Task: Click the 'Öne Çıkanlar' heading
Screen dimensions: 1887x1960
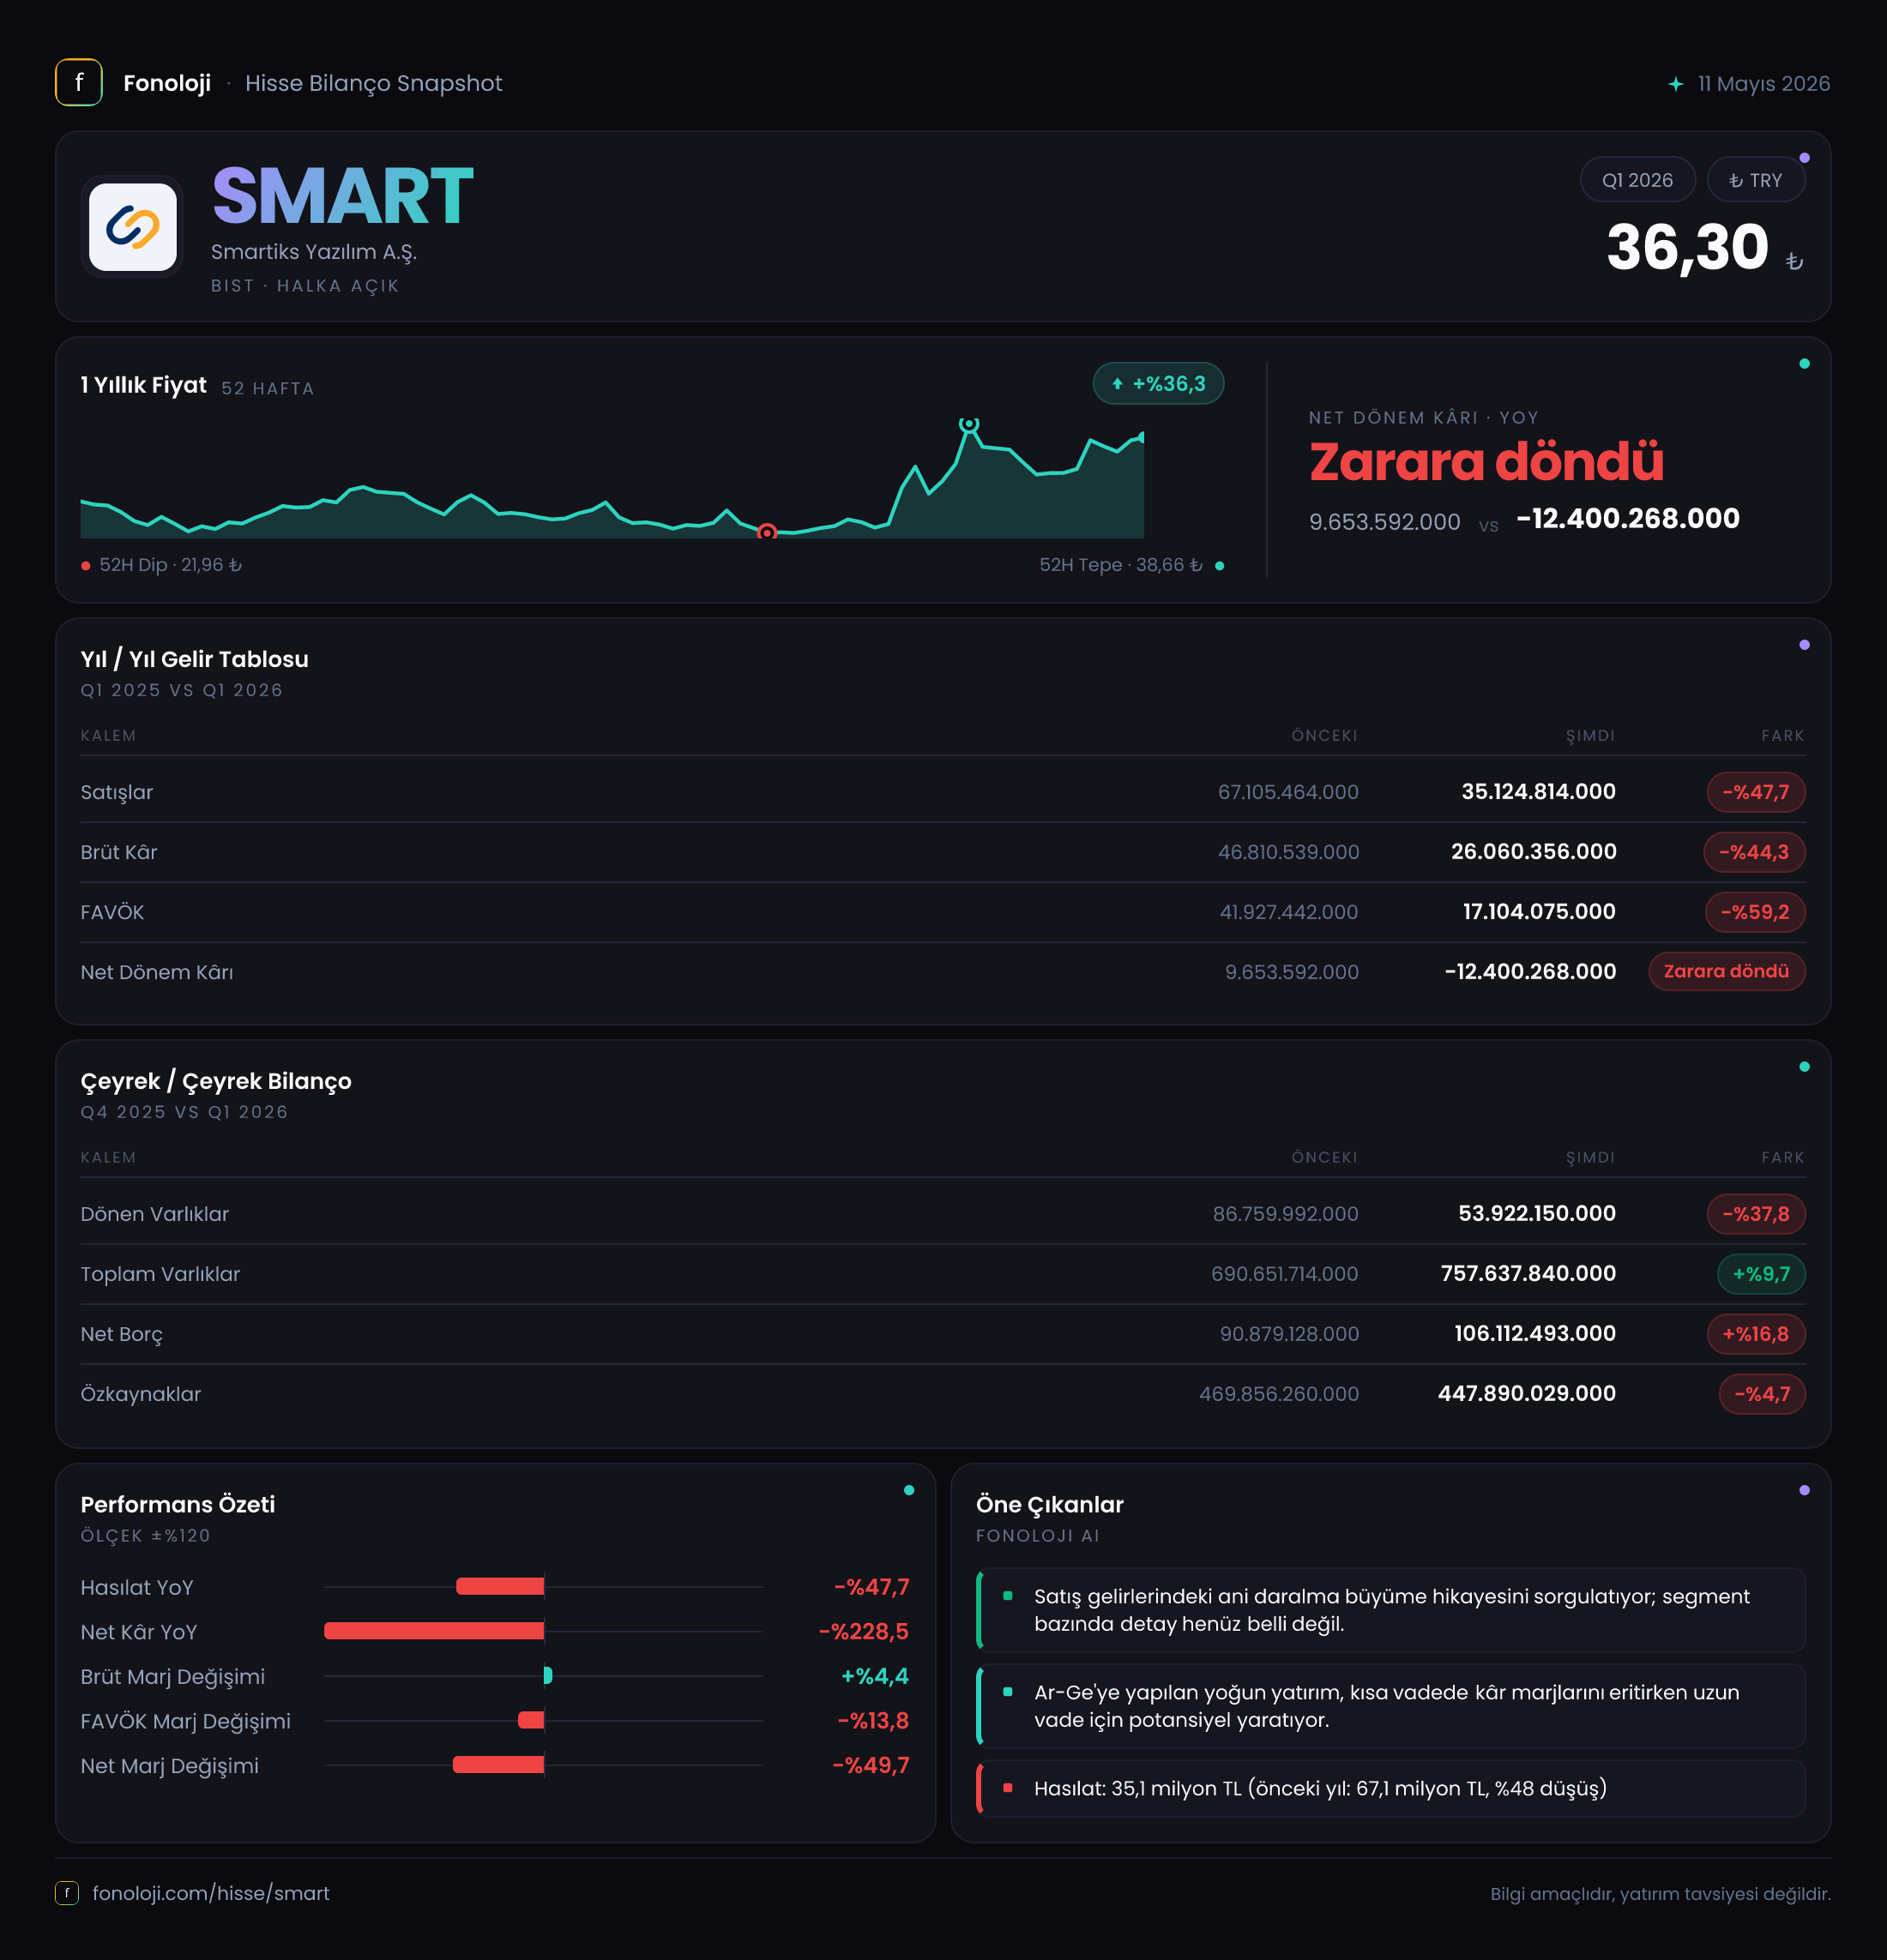Action: 1050,1504
